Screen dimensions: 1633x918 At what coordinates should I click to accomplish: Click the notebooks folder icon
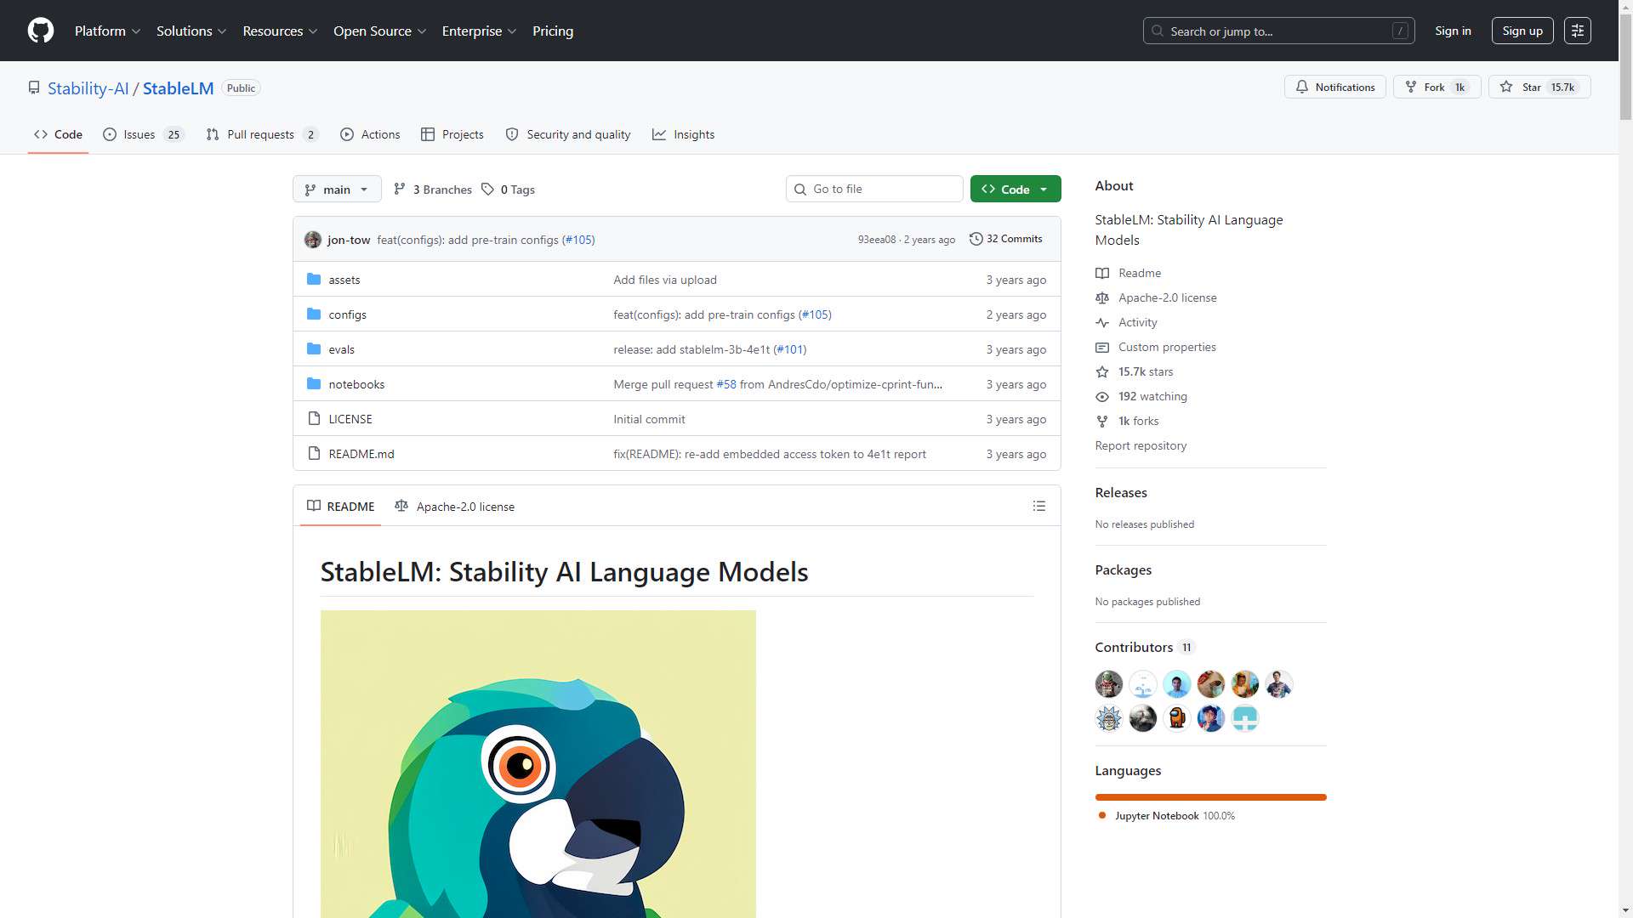(x=314, y=384)
